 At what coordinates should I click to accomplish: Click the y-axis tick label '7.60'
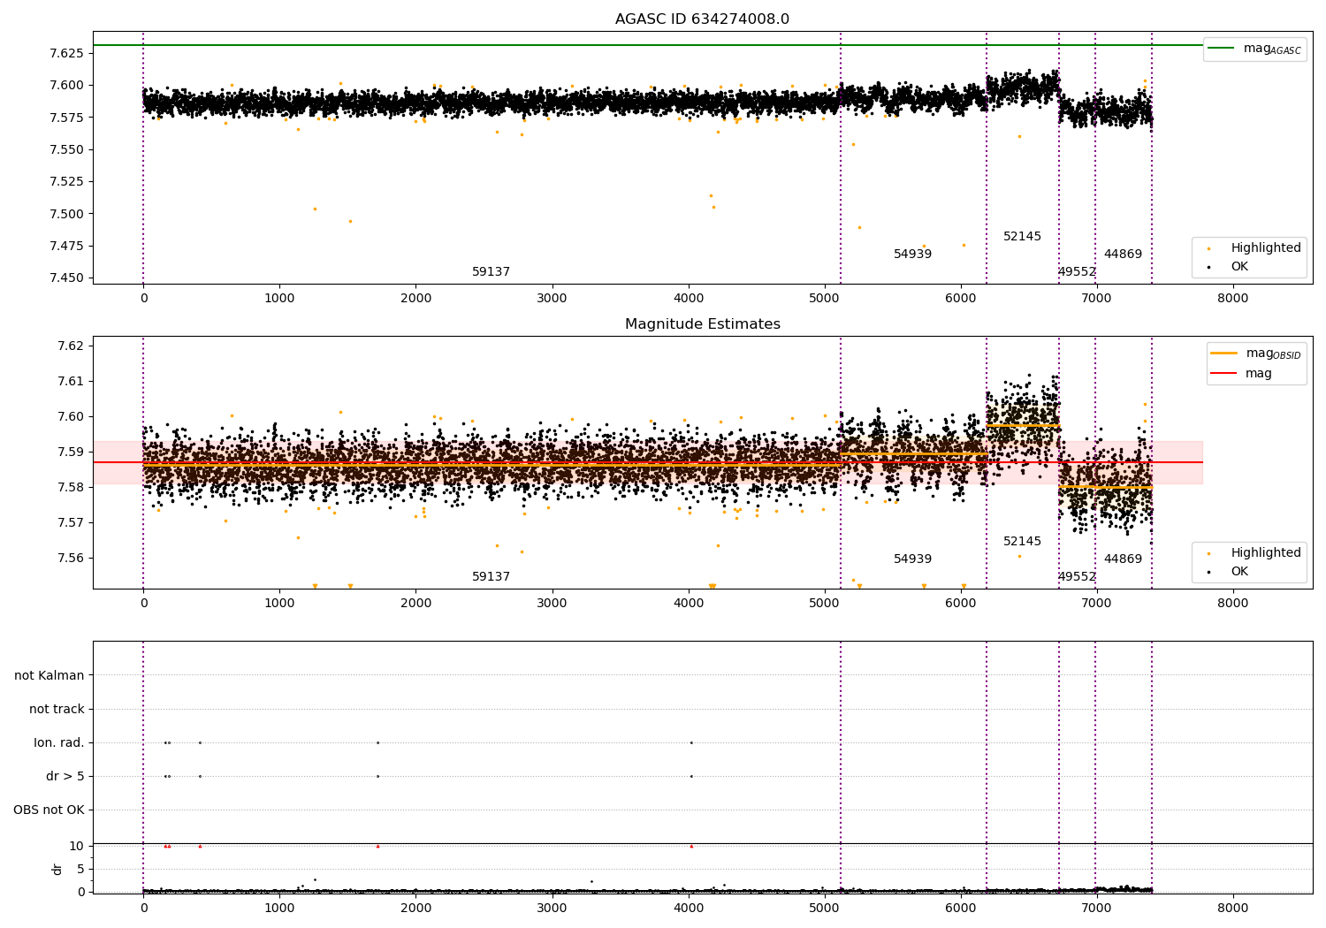tap(71, 416)
